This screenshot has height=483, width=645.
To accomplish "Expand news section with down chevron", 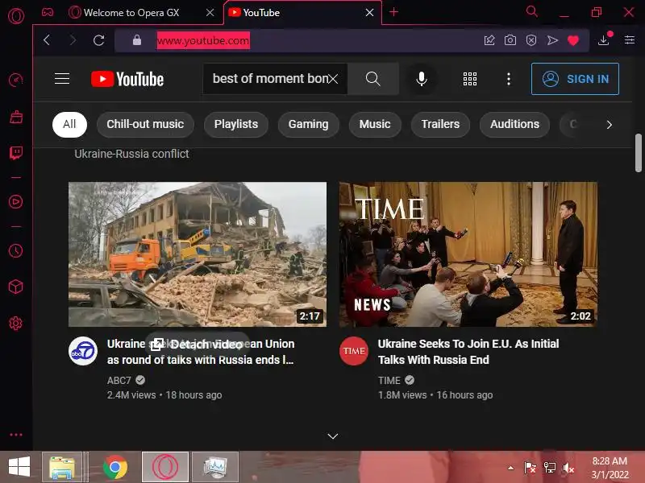I will point(333,436).
